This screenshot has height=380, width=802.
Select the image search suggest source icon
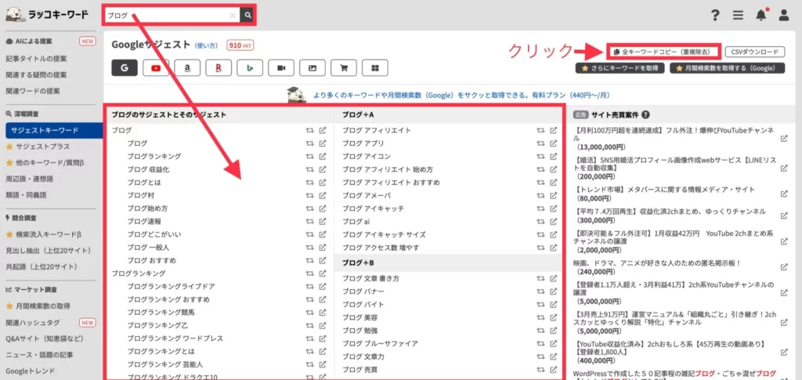(312, 67)
